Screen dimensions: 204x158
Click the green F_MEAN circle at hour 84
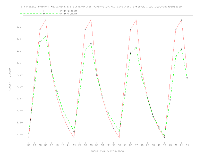[x=187, y=78]
